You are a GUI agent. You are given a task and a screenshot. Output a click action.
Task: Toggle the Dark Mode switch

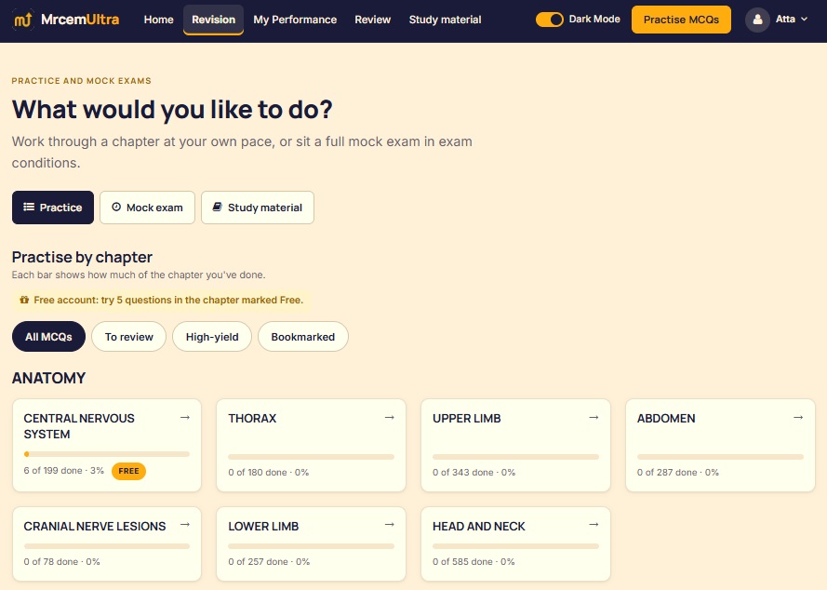[x=550, y=20]
